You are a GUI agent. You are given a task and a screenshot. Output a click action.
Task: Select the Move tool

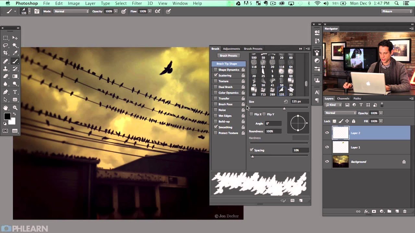[x=15, y=38]
